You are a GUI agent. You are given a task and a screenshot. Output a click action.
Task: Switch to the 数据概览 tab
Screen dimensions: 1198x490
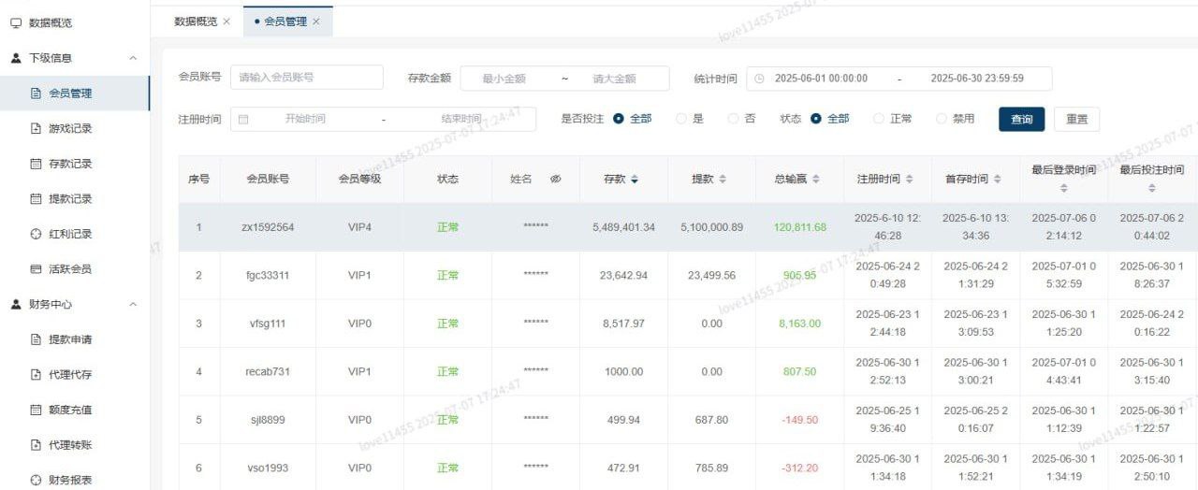(x=196, y=22)
